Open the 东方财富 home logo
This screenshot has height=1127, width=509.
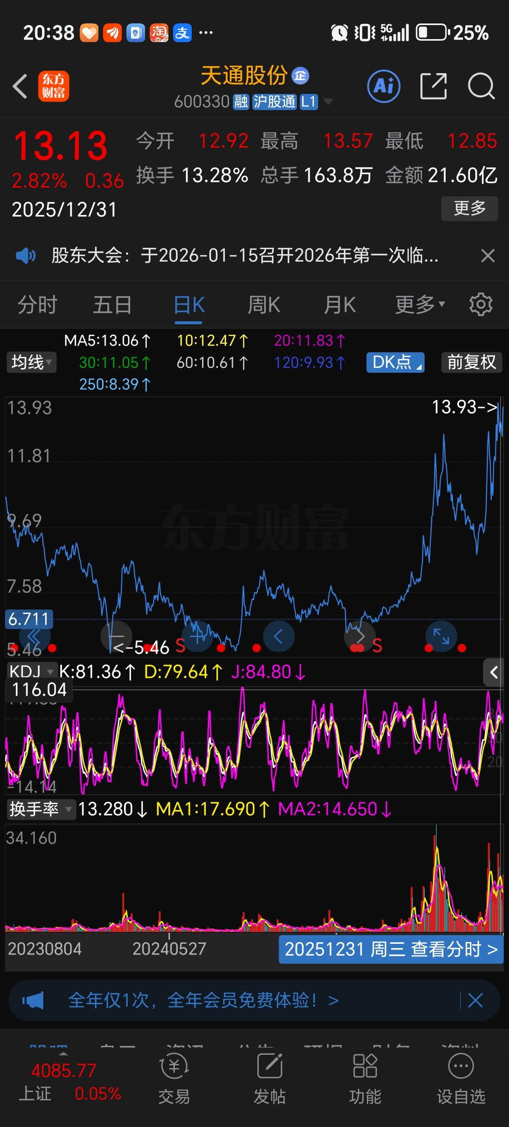[53, 86]
